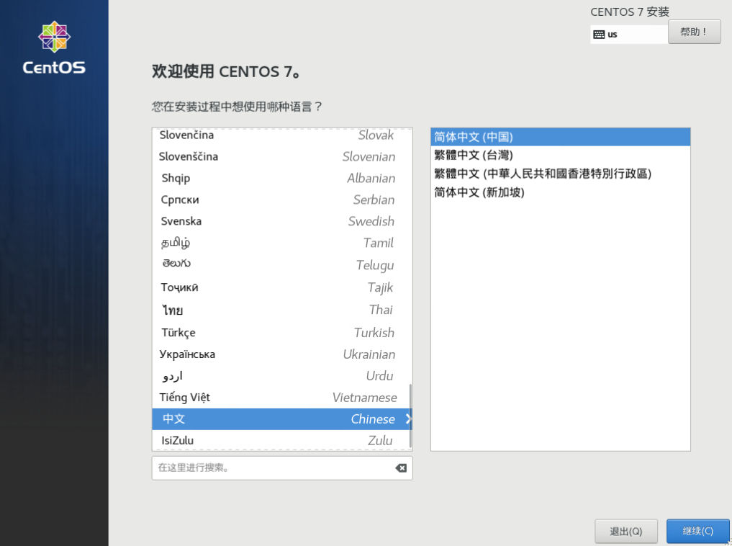Click into the language search field
The width and height of the screenshot is (732, 546).
pyautogui.click(x=274, y=468)
